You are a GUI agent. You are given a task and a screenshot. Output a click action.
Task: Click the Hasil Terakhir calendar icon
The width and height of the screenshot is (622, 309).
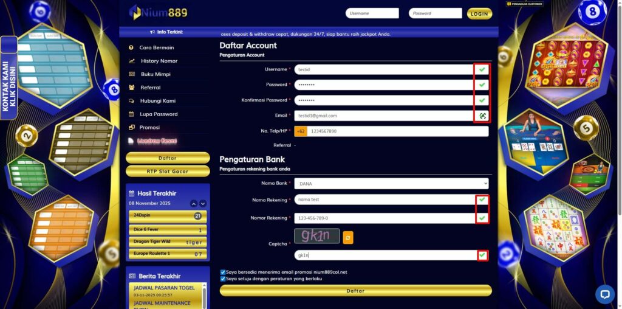[x=132, y=193]
